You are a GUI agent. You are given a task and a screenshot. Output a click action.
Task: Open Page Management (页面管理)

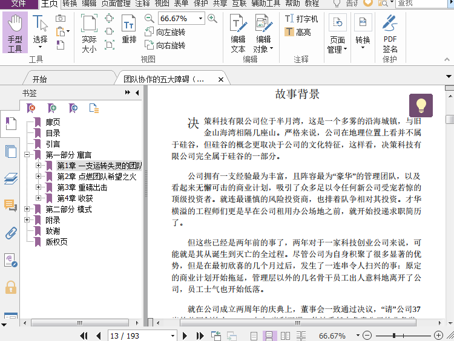(337, 34)
